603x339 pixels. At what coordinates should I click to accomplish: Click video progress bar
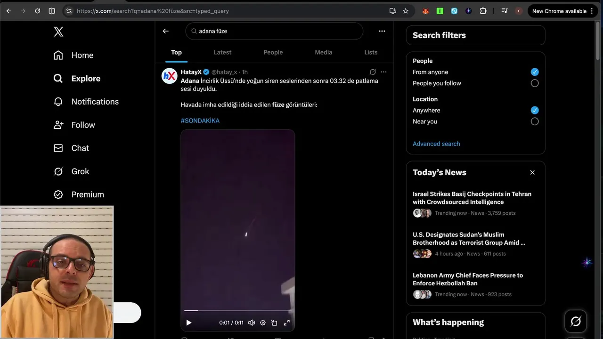[x=238, y=311]
